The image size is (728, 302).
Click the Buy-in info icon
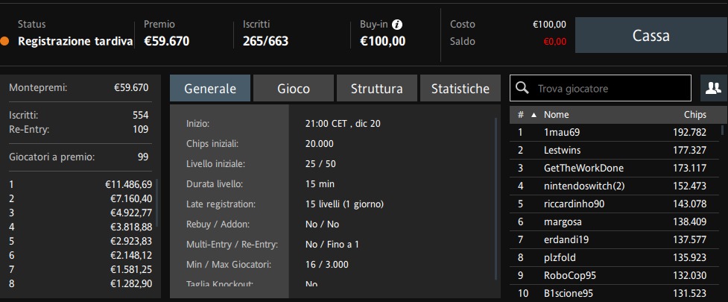[397, 24]
